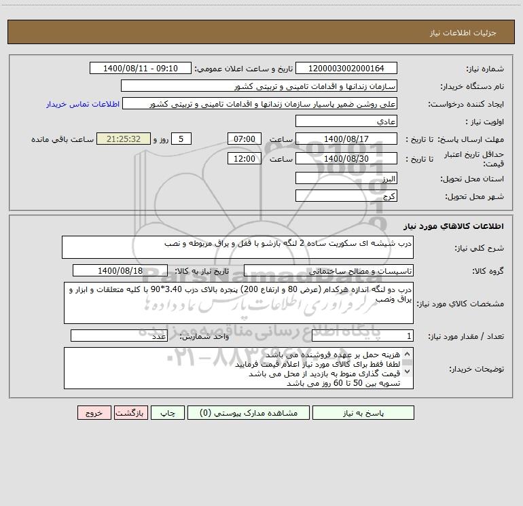This screenshot has width=523, height=506.
Task: Click quantity field showing 1
Action: point(363,336)
